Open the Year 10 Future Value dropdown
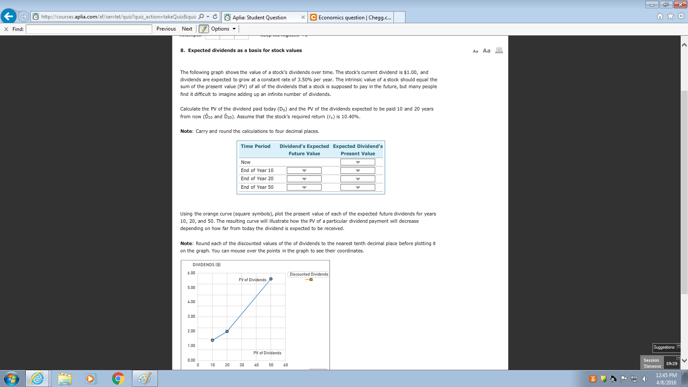The image size is (688, 387). 304,171
